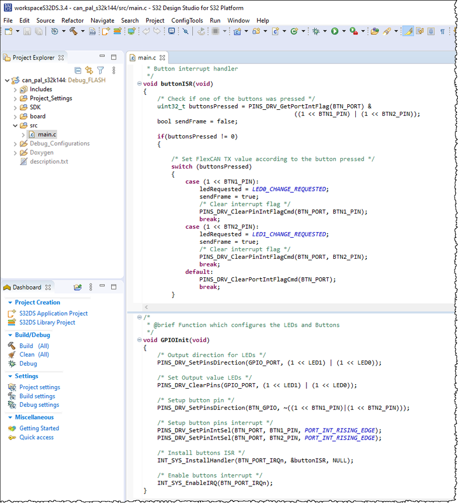Click the Clean (All) link in Dashboard

[x=34, y=354]
